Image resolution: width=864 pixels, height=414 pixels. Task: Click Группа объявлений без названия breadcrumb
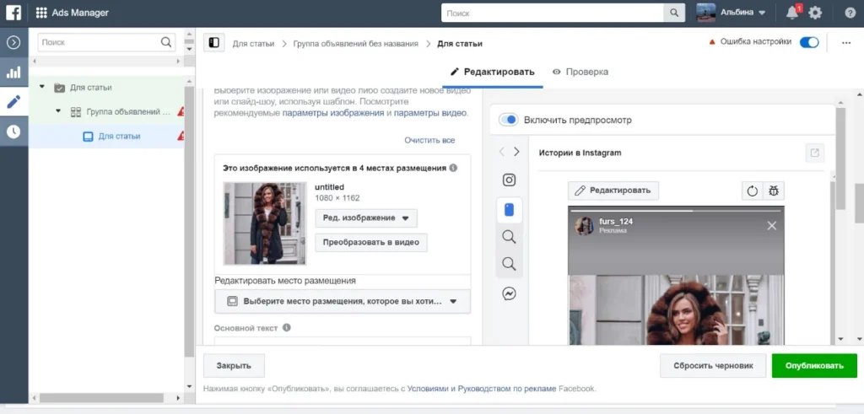coord(355,44)
